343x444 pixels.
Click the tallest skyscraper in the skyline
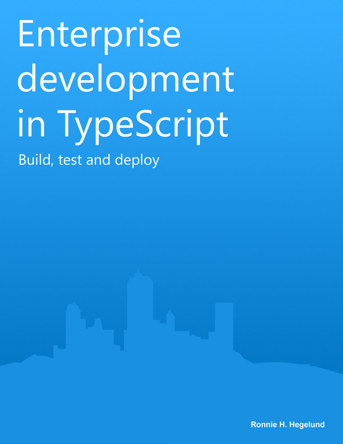click(139, 311)
